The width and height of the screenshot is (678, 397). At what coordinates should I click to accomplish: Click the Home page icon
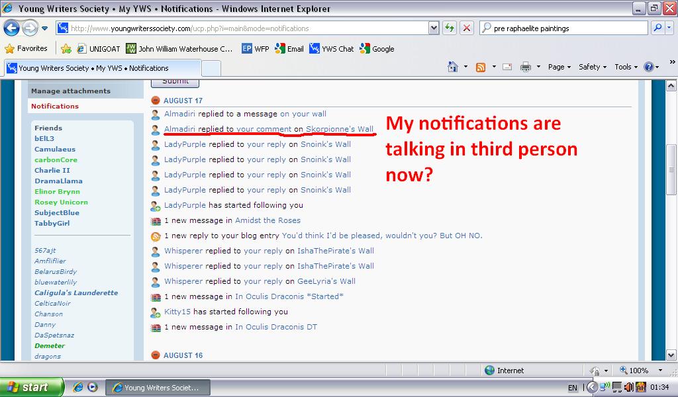453,67
